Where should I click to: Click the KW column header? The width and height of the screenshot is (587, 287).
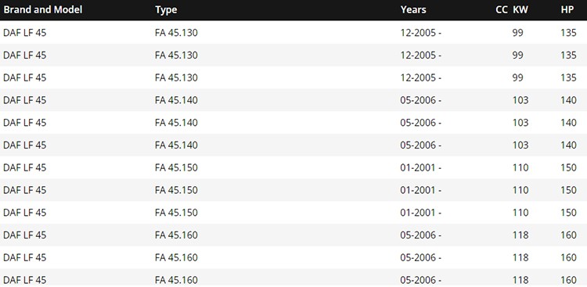520,9
